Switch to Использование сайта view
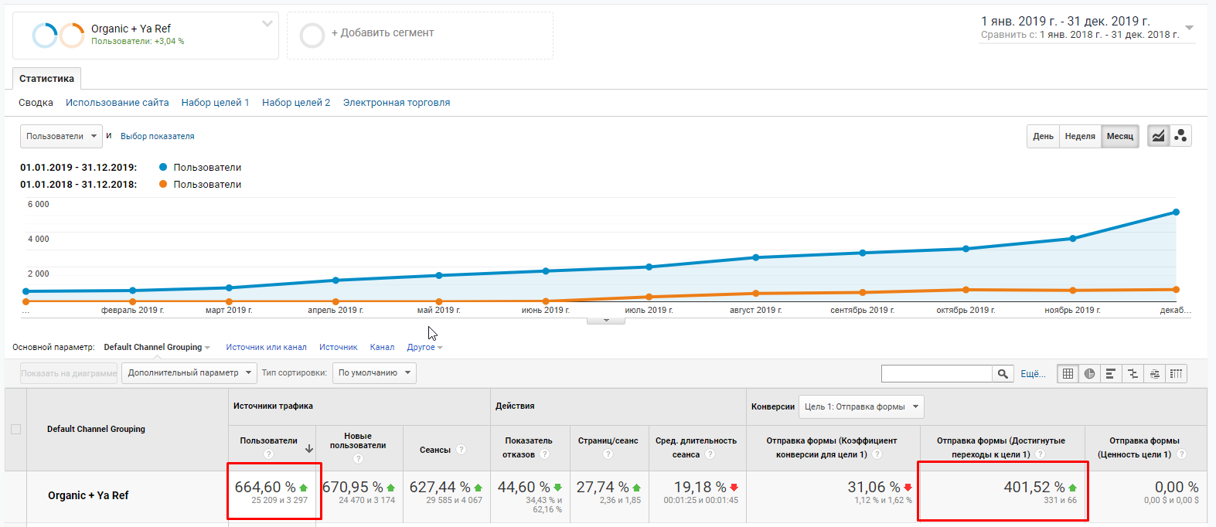 pos(117,103)
